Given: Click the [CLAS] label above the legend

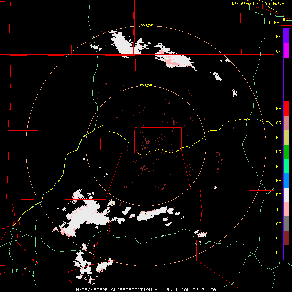Looking at the screenshot, I should (274, 23).
